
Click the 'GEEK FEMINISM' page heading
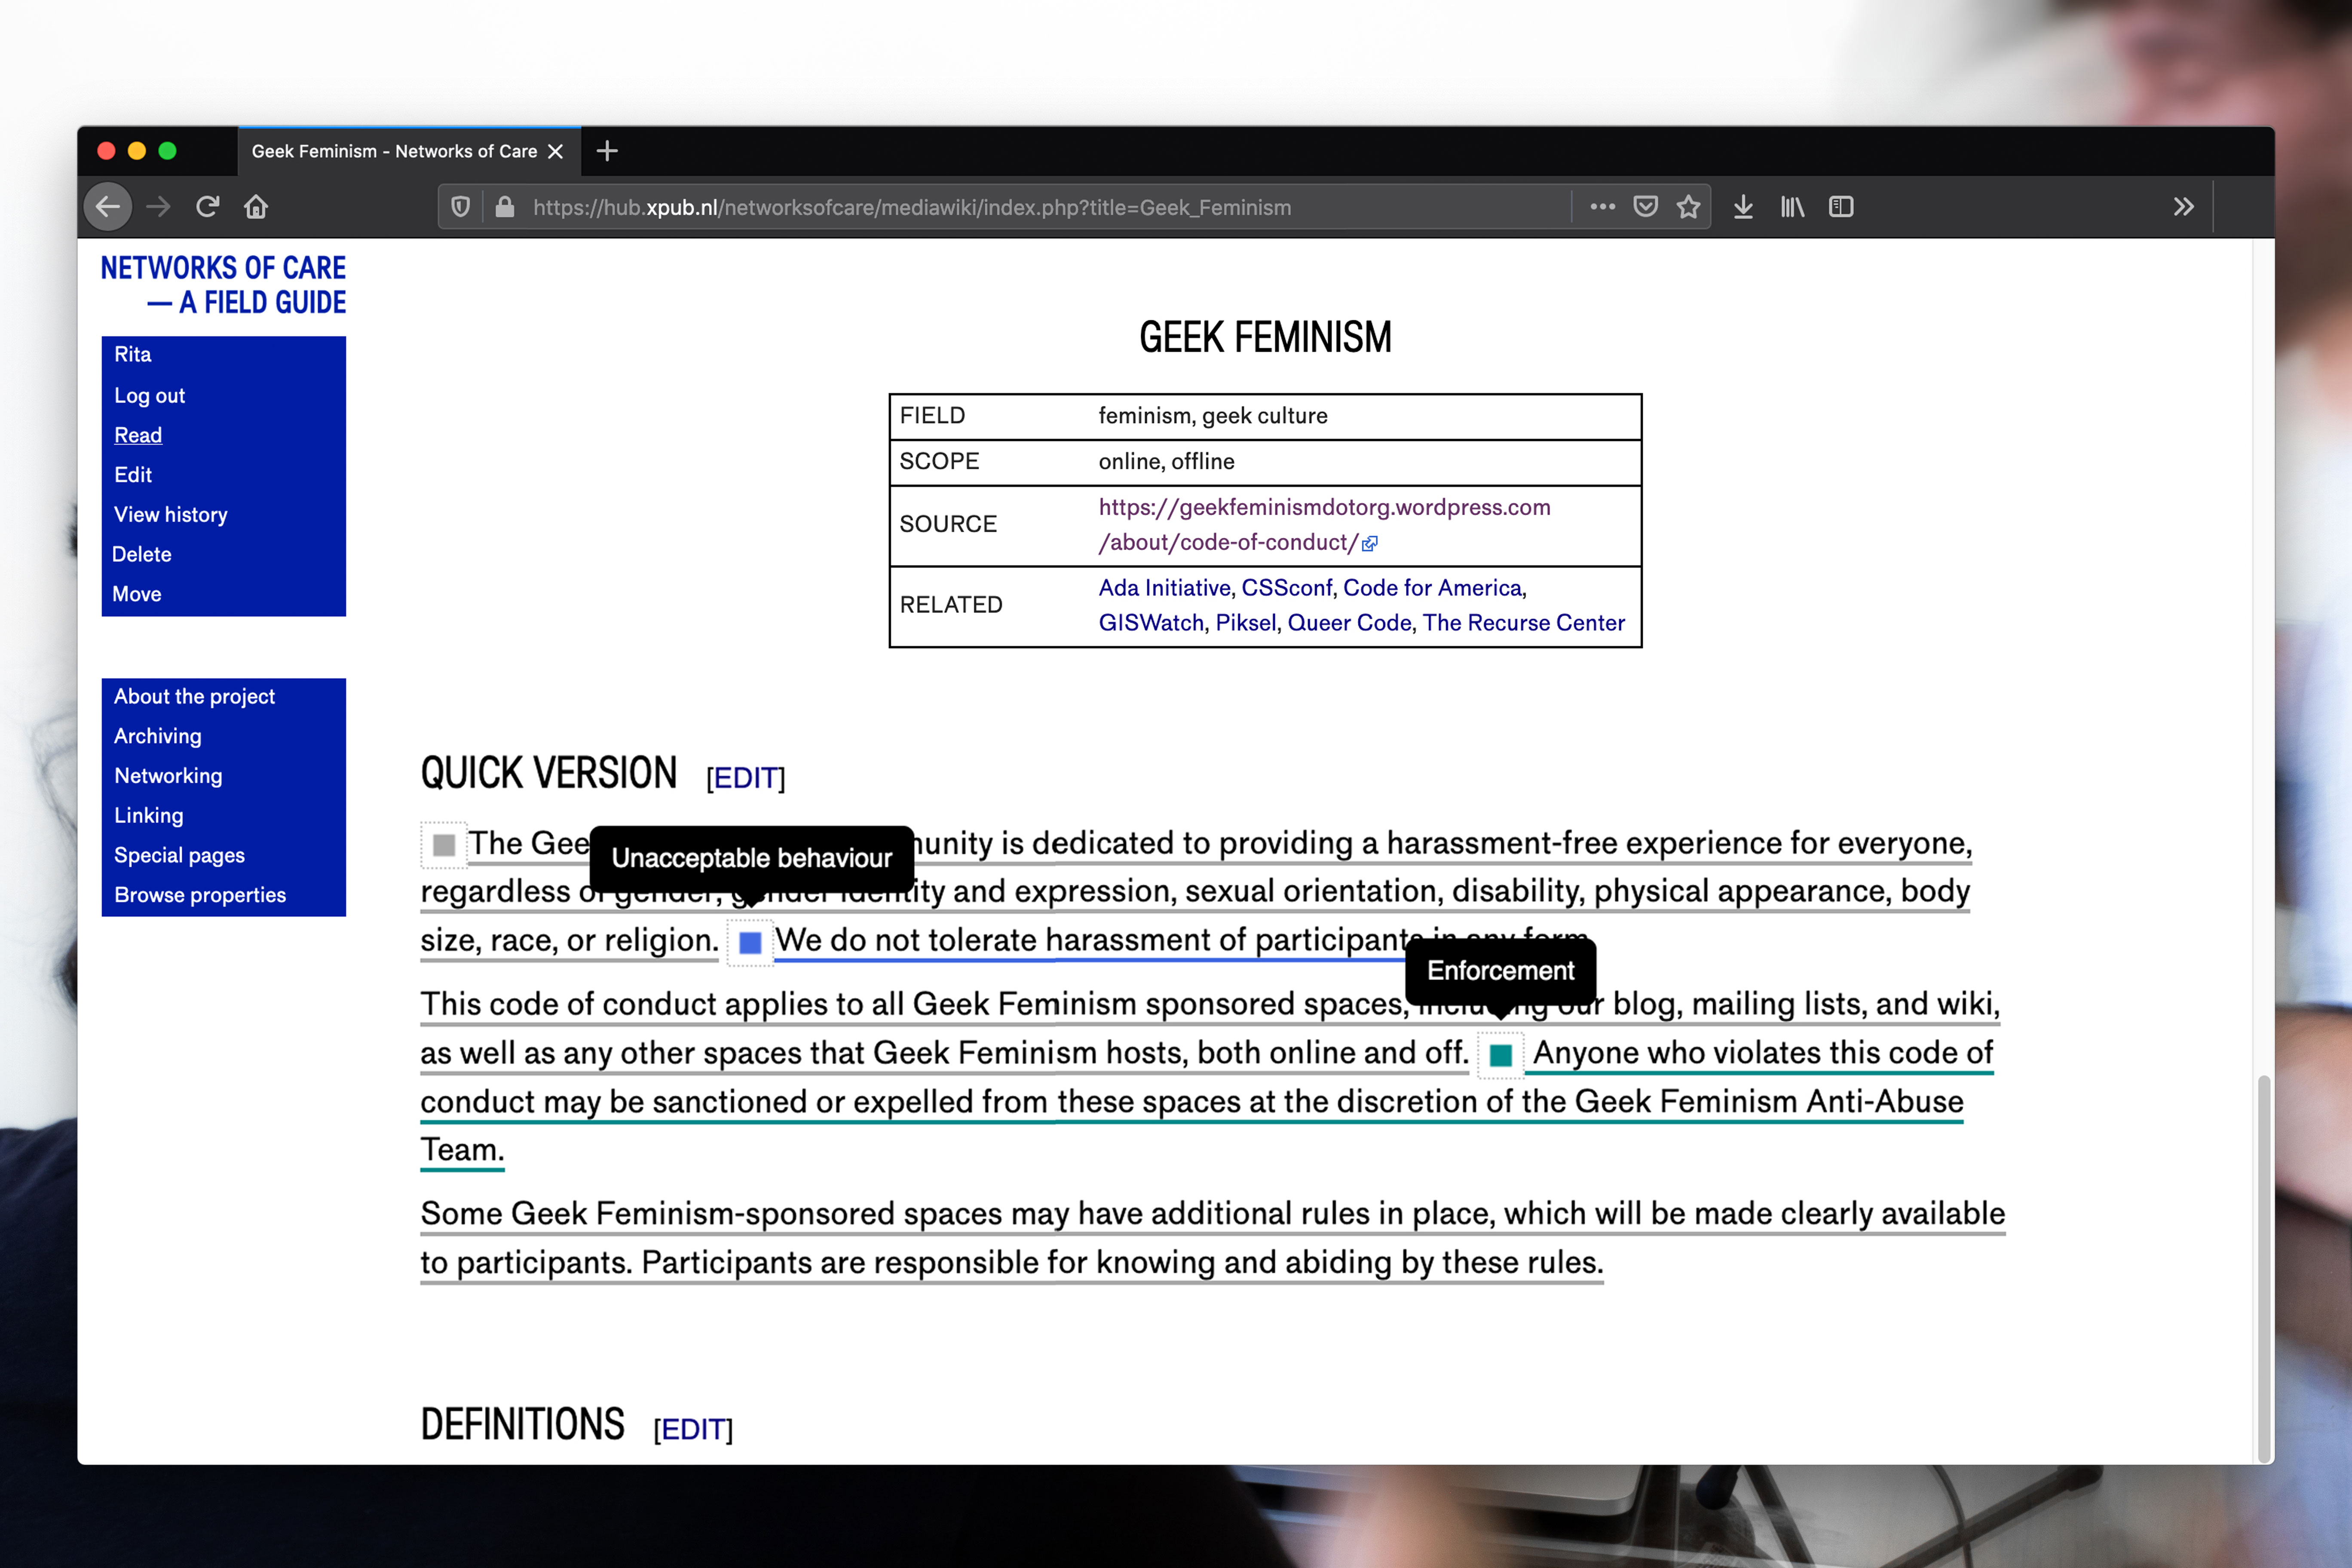pyautogui.click(x=1265, y=338)
